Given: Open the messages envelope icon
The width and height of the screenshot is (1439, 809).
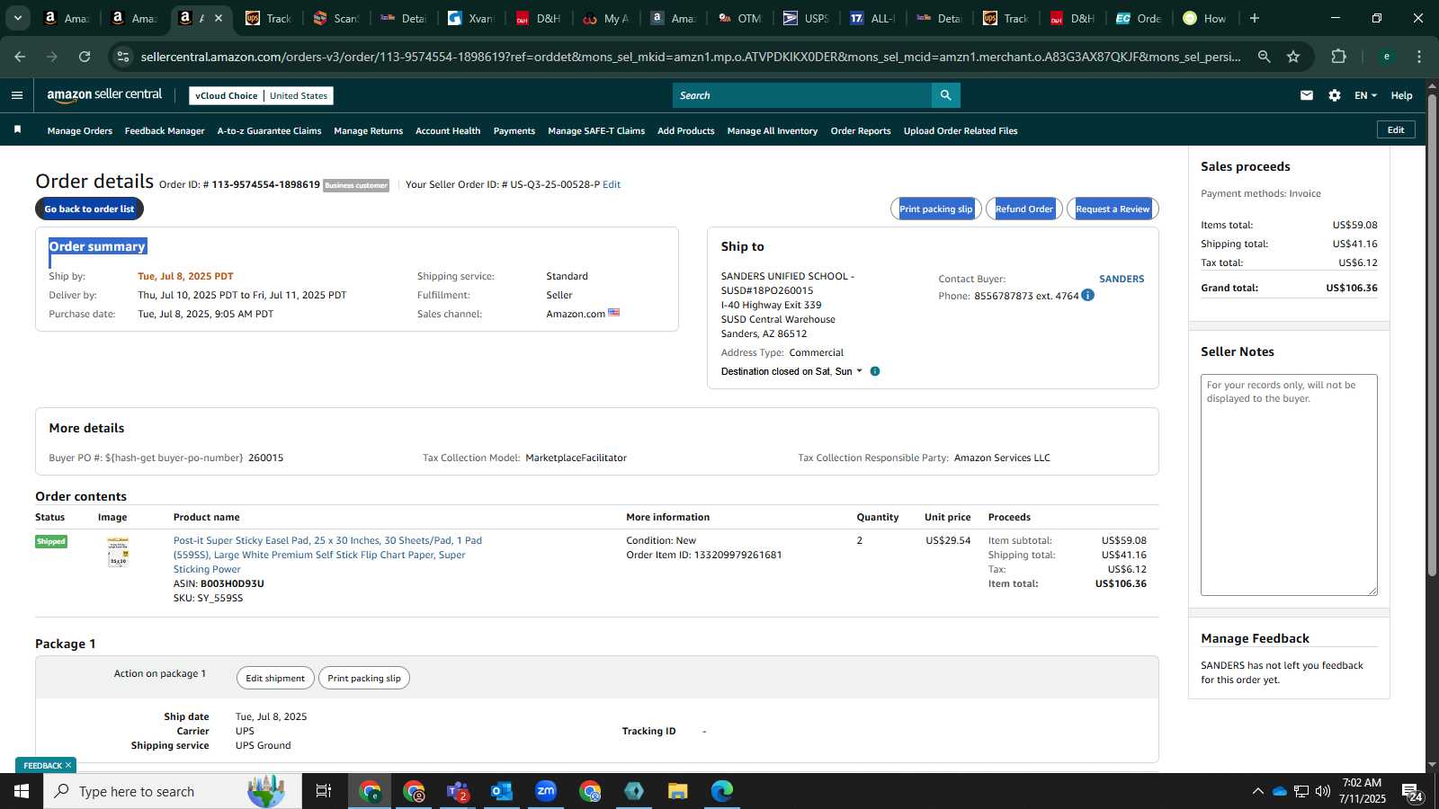Looking at the screenshot, I should [1307, 95].
